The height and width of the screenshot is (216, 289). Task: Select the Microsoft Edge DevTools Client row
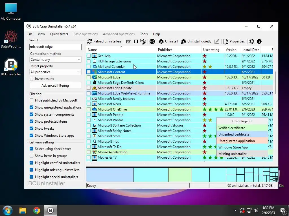click(x=180, y=83)
